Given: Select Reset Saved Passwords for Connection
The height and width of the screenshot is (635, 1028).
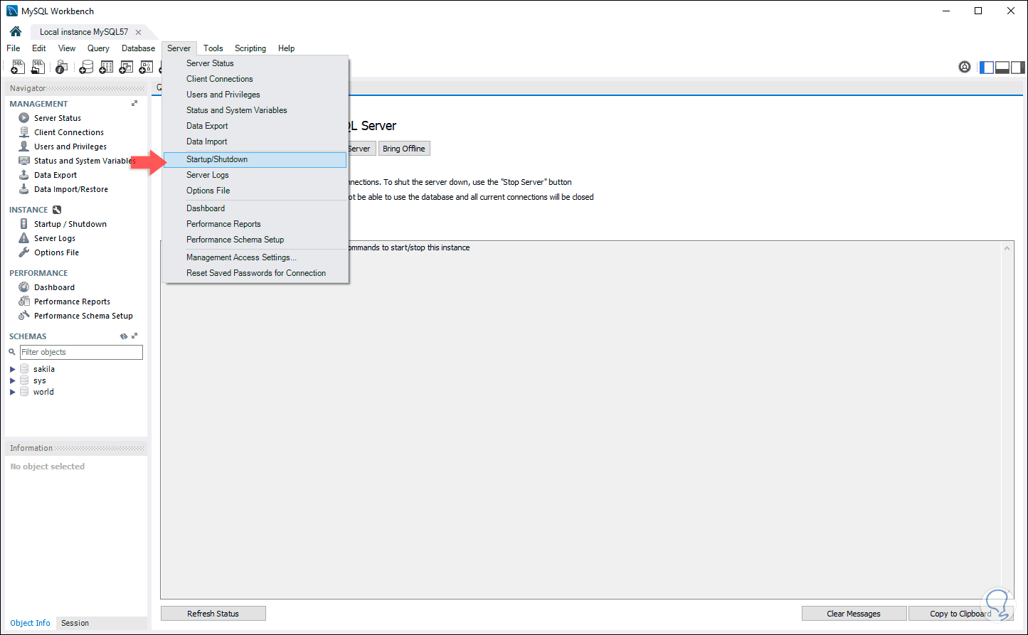Looking at the screenshot, I should [x=255, y=273].
